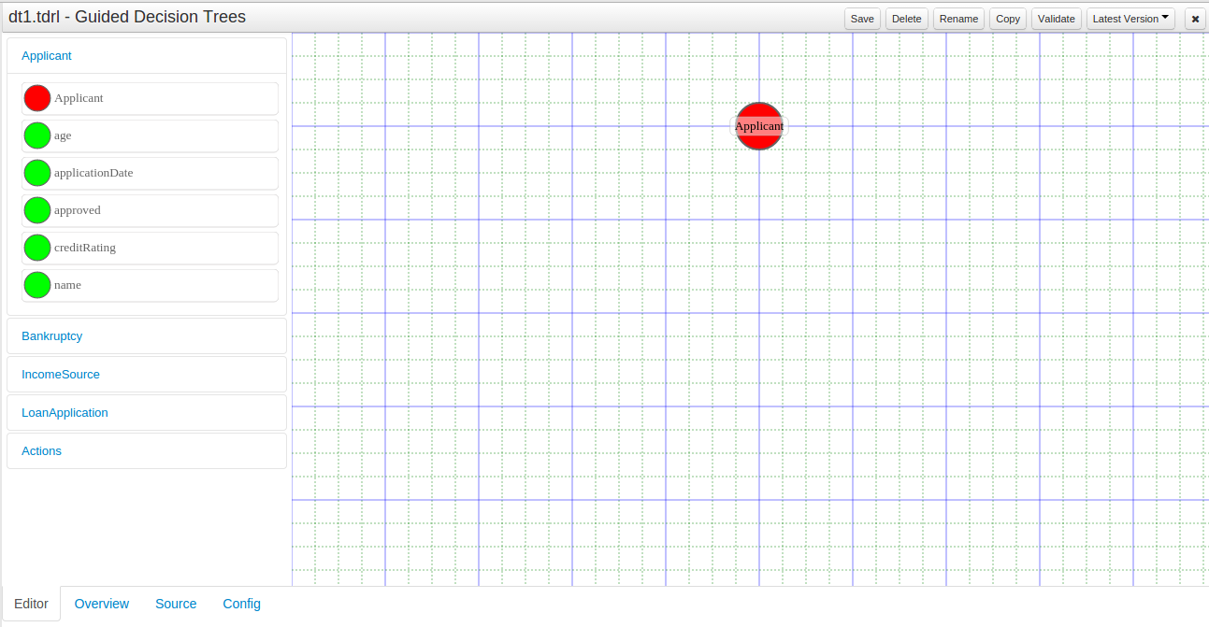
Task: Click the Rename button
Action: (x=958, y=19)
